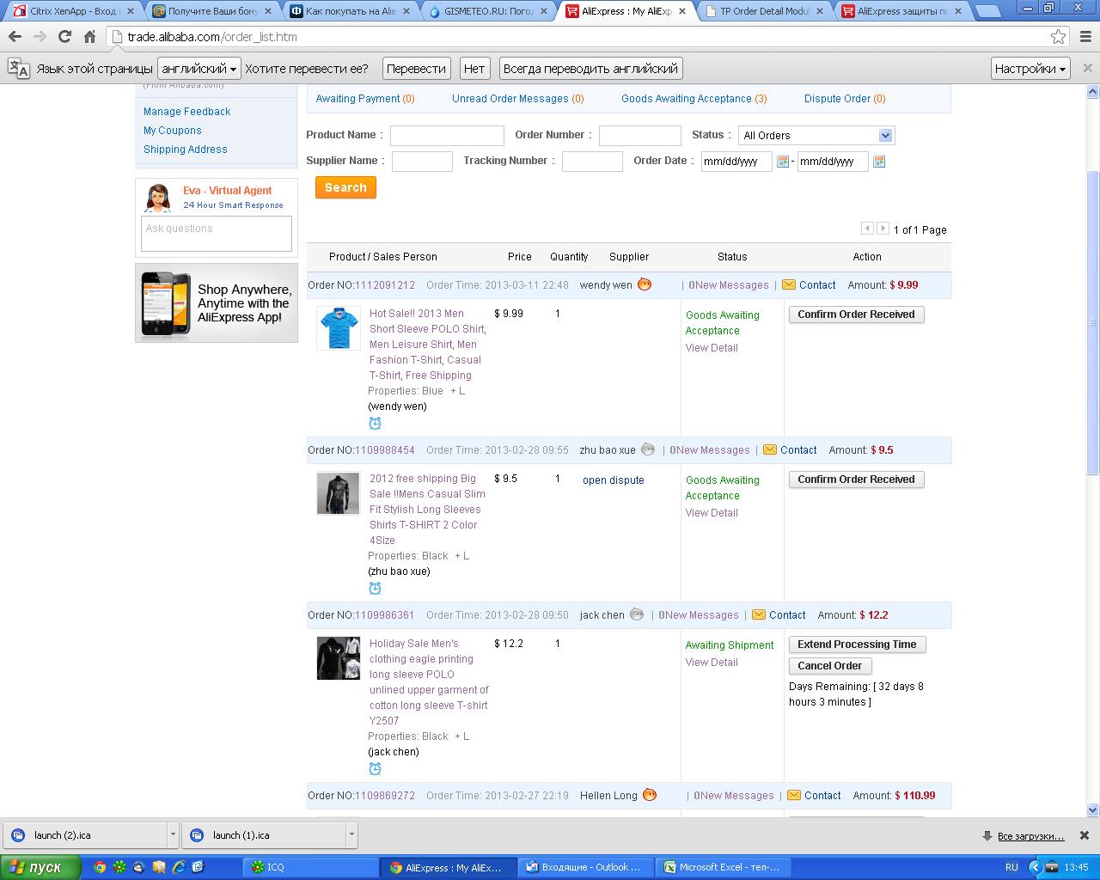Open the 'open dispute' link
1100x880 pixels.
click(613, 480)
